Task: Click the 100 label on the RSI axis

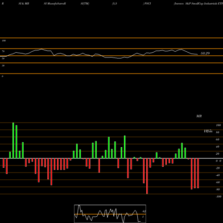Action: tap(4, 41)
